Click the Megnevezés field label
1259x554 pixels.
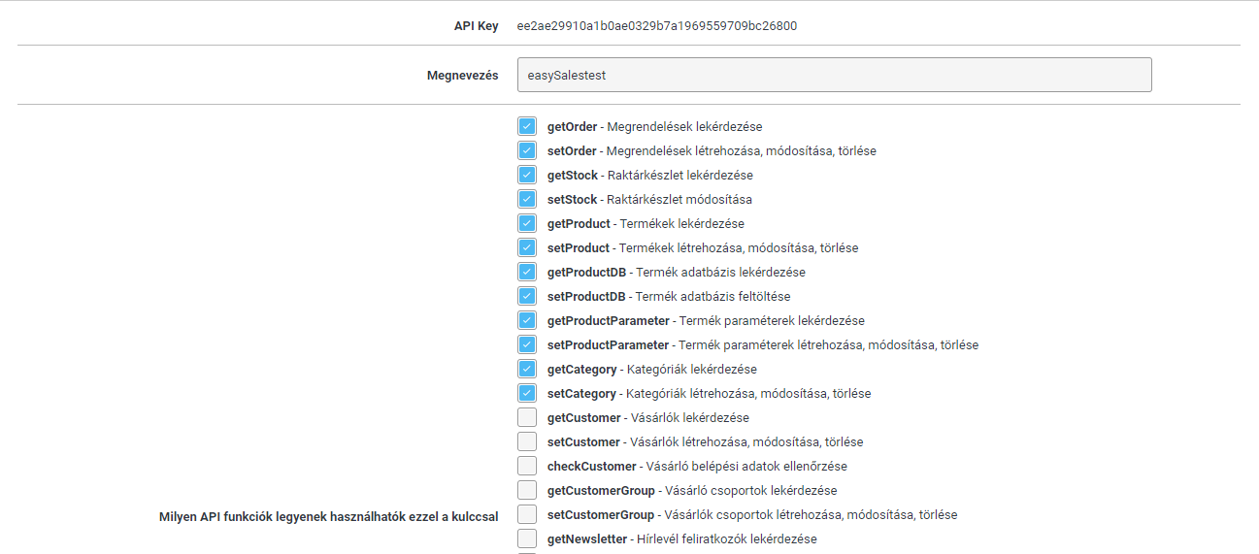(x=463, y=75)
